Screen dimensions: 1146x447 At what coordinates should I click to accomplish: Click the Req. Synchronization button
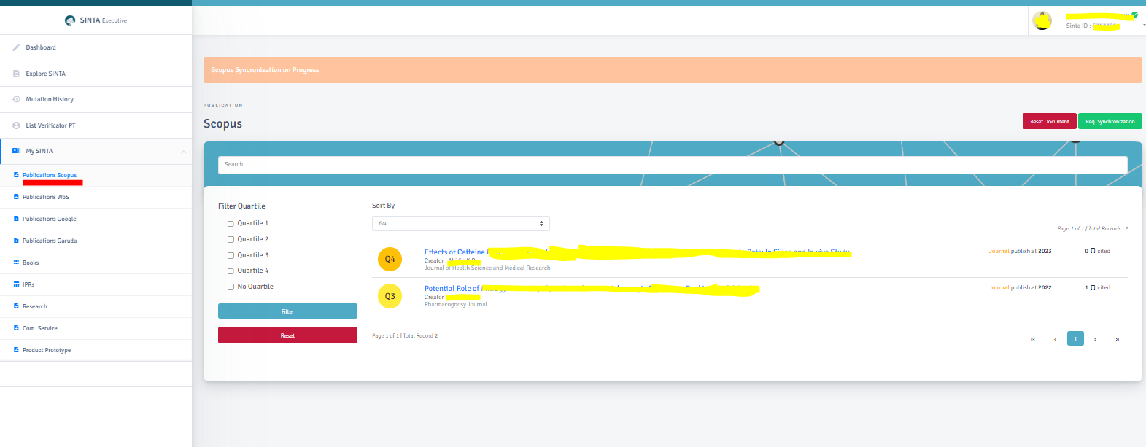(x=1110, y=121)
